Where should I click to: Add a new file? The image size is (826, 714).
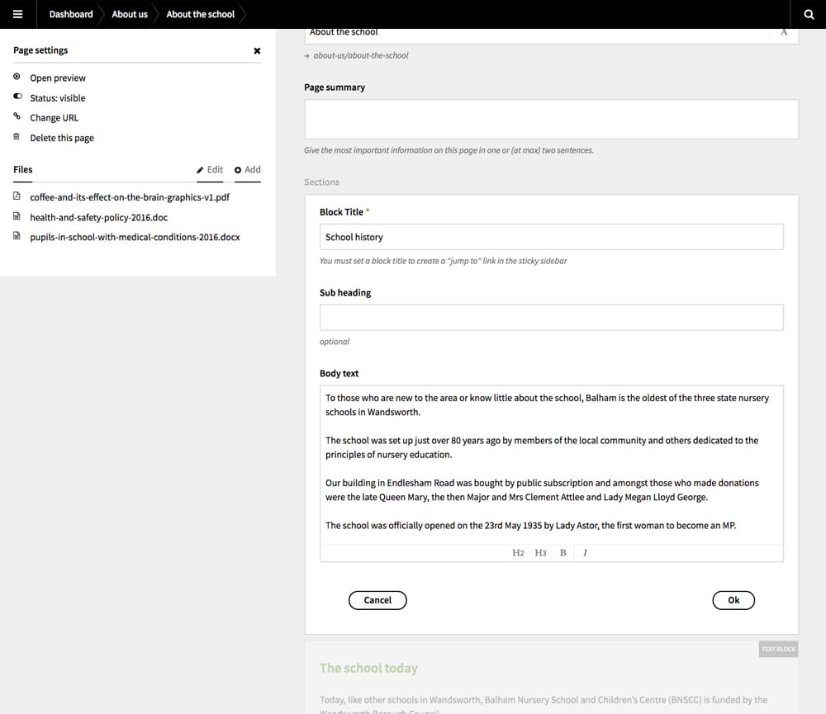tap(247, 170)
